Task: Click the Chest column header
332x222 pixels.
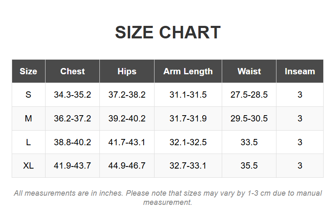Action: click(x=72, y=71)
